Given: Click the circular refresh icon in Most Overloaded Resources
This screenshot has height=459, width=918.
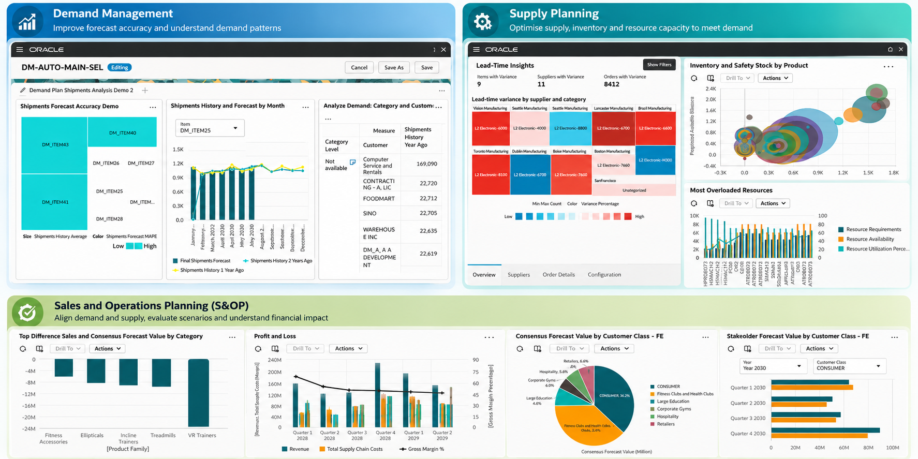Looking at the screenshot, I should click(694, 203).
